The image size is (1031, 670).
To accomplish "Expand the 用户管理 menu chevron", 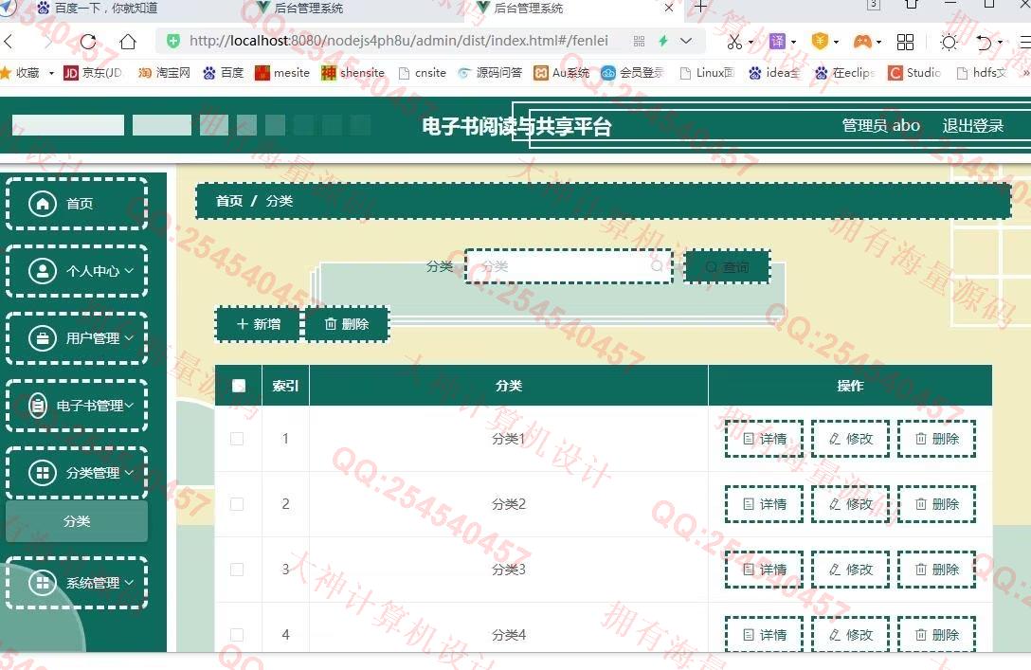I will coord(129,338).
